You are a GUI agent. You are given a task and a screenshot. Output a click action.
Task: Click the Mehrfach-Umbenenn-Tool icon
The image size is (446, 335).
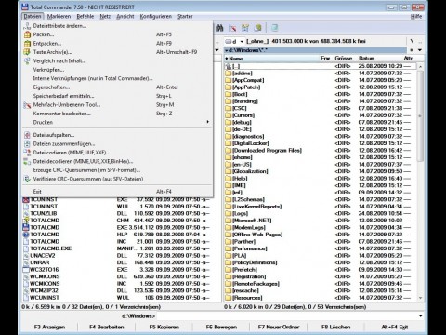pos(27,105)
